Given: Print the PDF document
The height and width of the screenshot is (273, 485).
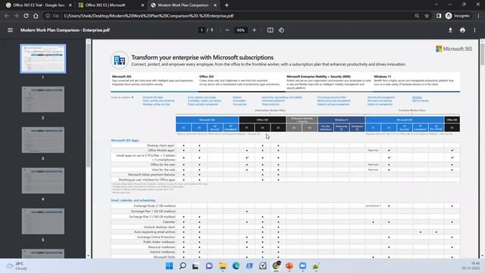Looking at the screenshot, I should point(462,30).
